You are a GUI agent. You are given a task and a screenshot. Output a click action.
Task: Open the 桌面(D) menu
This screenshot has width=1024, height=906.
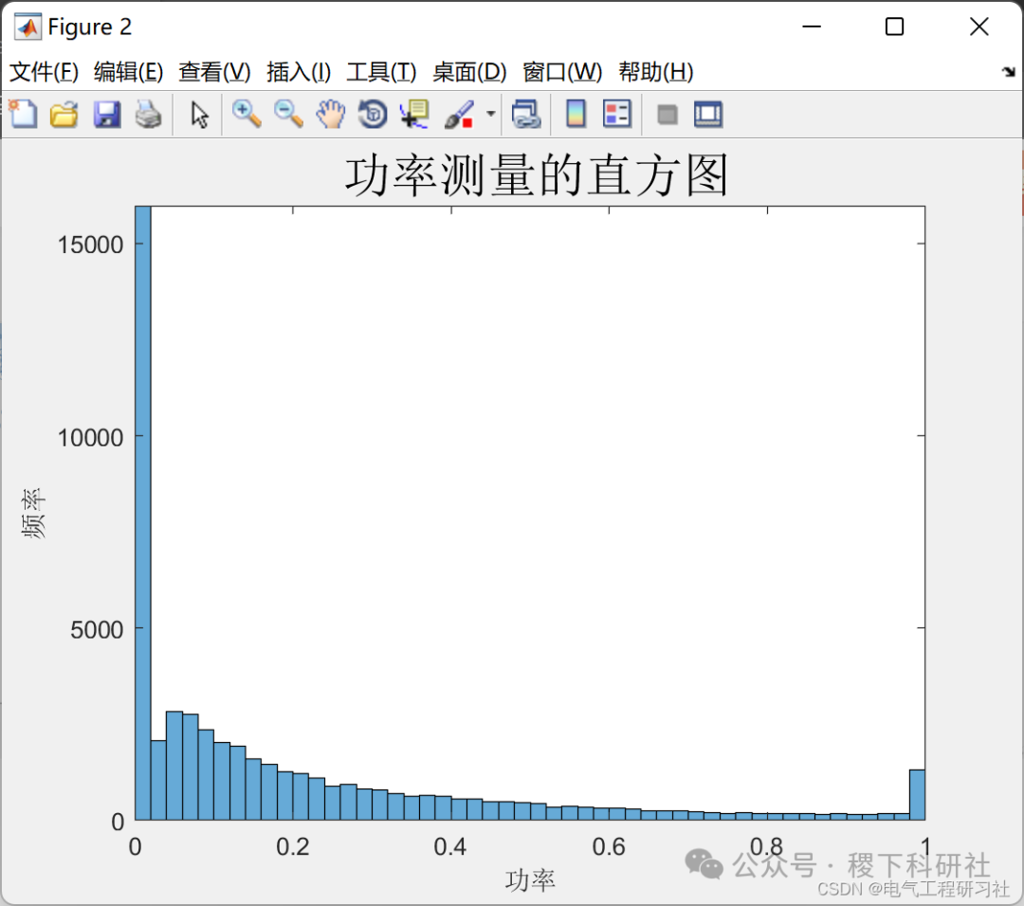[x=469, y=72]
